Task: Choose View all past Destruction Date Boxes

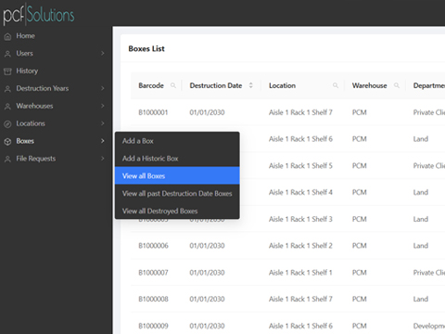Action: click(x=177, y=193)
